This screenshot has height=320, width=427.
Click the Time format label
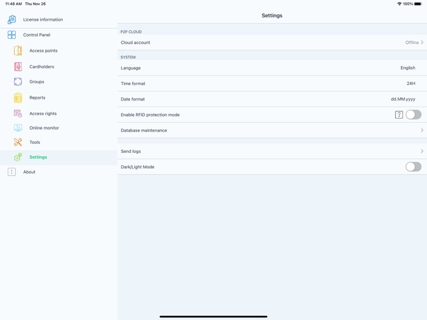pyautogui.click(x=133, y=84)
